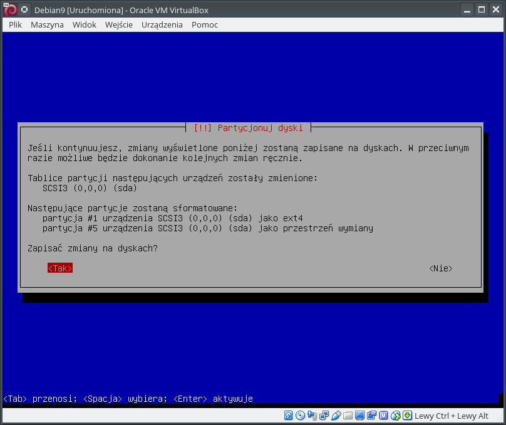Click the display status icon
This screenshot has width=506, height=425.
tap(359, 416)
